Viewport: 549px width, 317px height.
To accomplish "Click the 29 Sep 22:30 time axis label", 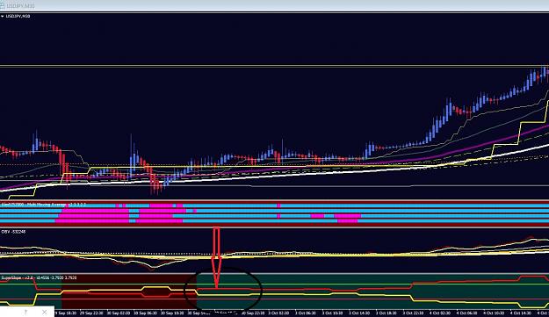I will pos(91,313).
